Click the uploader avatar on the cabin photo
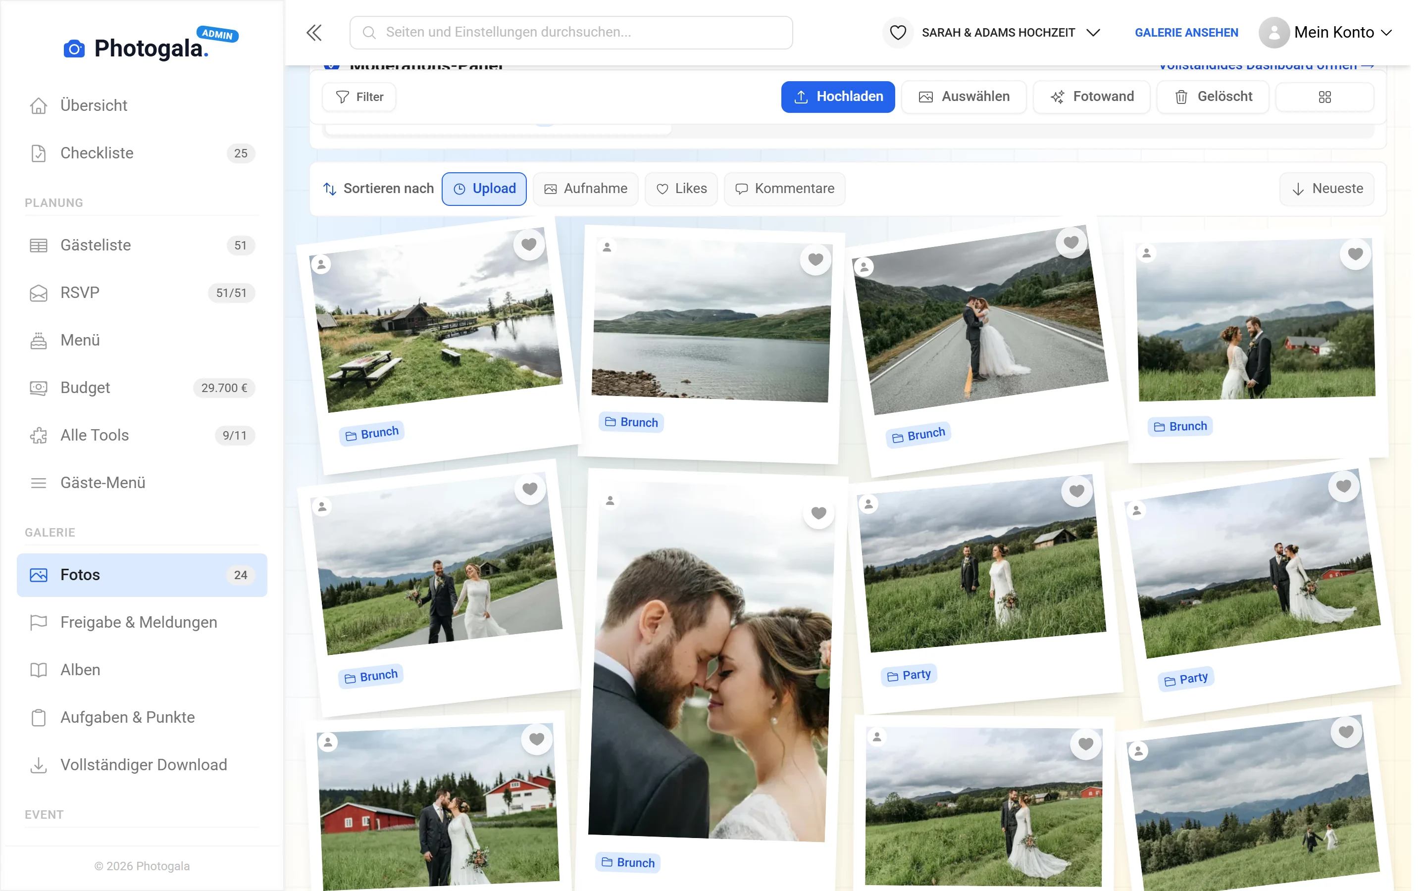This screenshot has width=1426, height=891. 321,265
